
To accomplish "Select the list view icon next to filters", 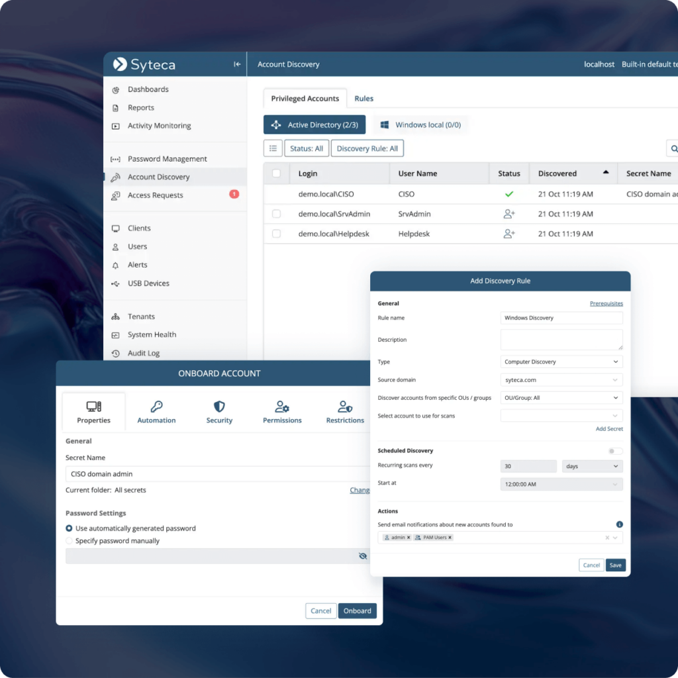I will pyautogui.click(x=272, y=148).
